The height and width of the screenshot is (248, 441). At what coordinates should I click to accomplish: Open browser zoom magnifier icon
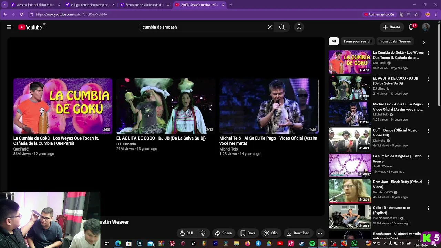click(409, 14)
